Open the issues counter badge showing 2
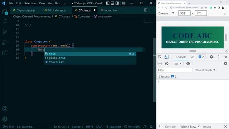 (x=201, y=57)
